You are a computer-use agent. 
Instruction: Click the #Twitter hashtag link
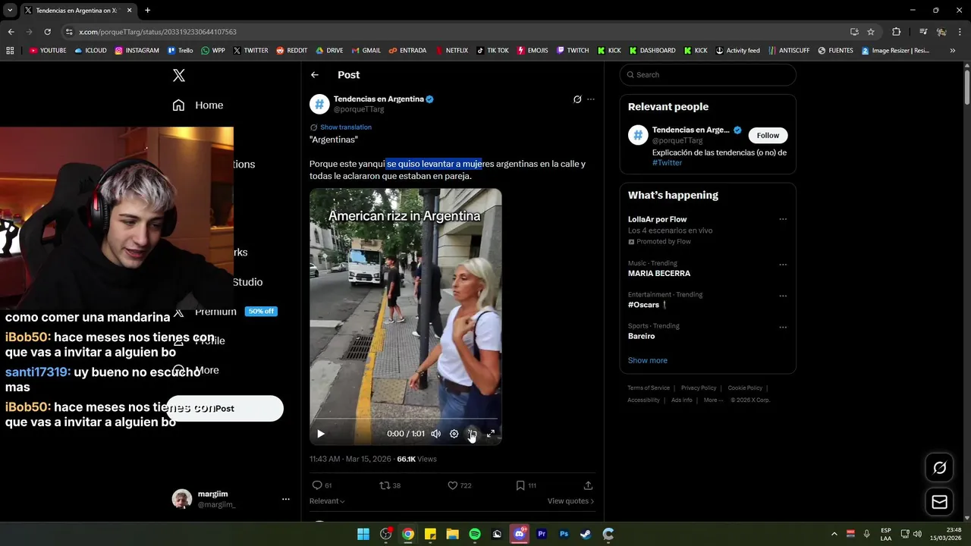[x=667, y=162]
